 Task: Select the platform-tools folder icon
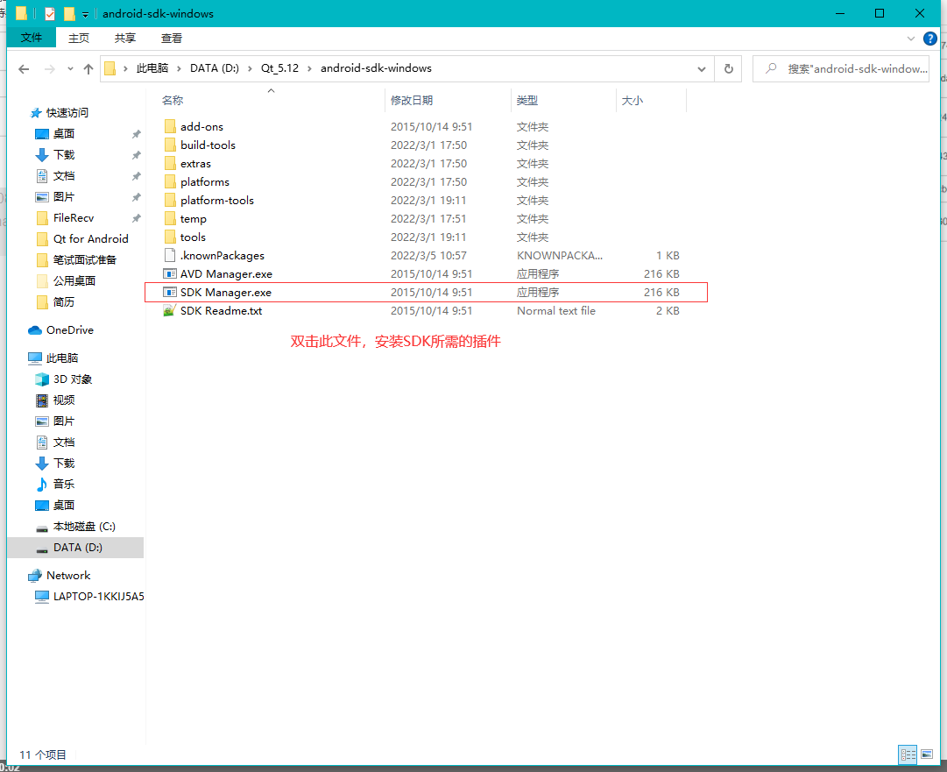click(x=170, y=200)
